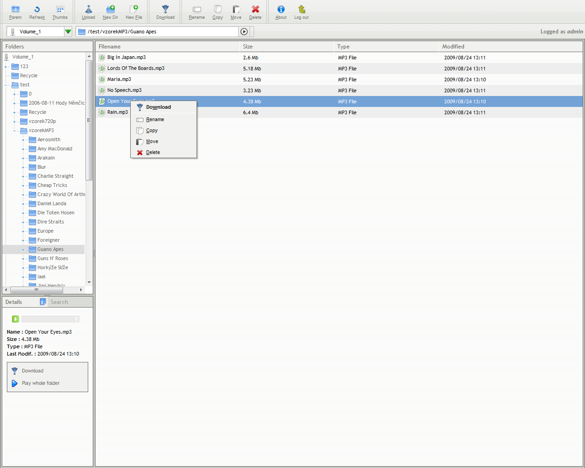Expand the Aerosmith folder node
The height and width of the screenshot is (468, 585).
23,140
